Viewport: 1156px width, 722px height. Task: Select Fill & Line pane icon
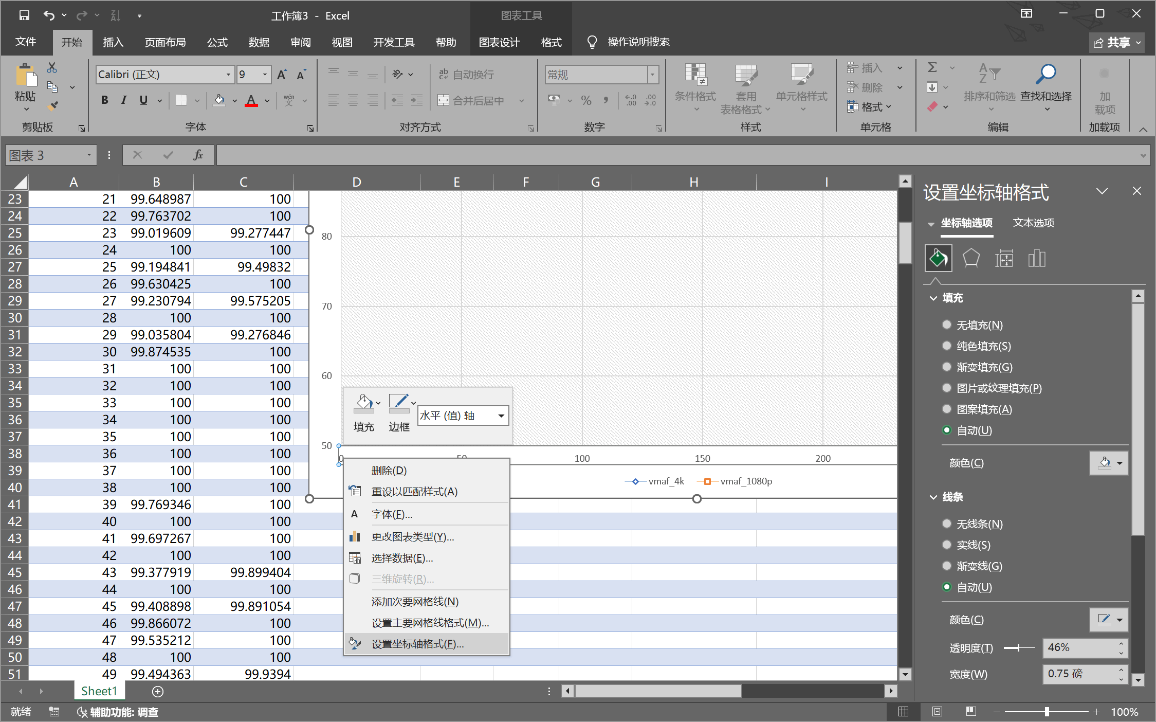938,258
